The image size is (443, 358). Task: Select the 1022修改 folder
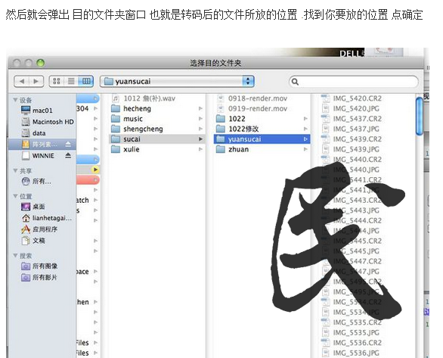(x=237, y=129)
